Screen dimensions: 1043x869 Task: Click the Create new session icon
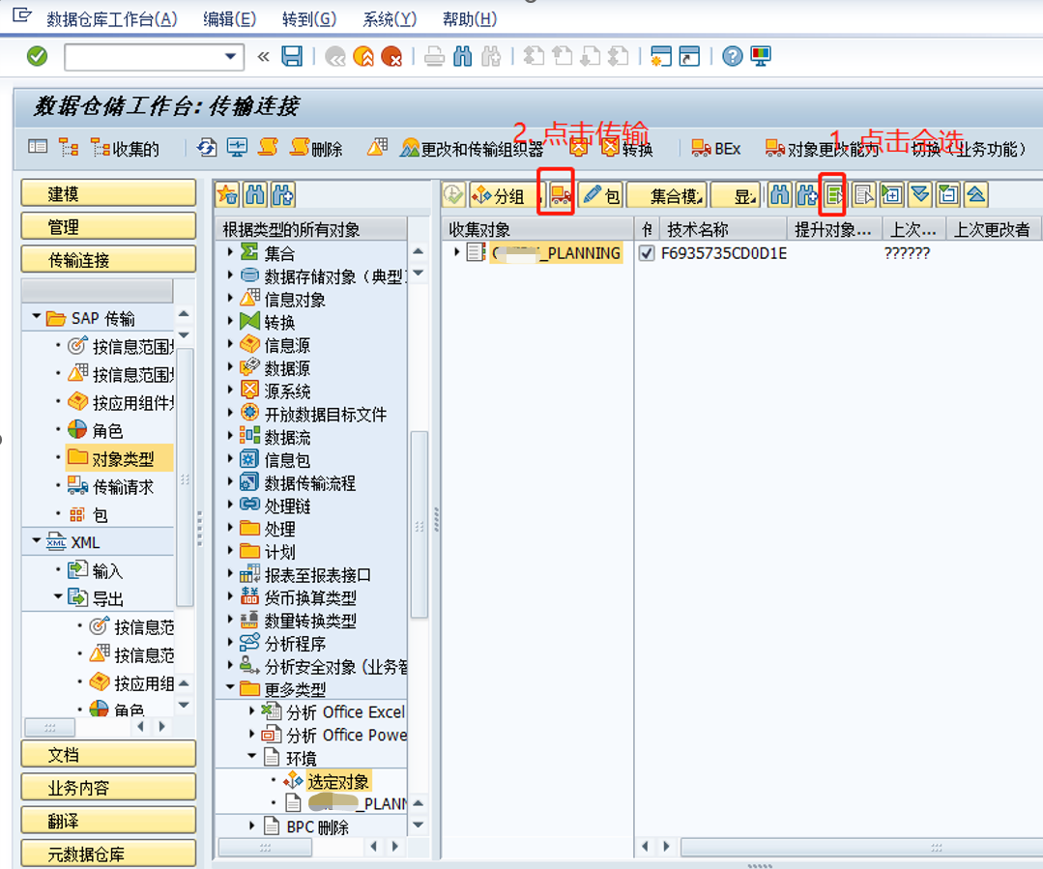tap(661, 57)
